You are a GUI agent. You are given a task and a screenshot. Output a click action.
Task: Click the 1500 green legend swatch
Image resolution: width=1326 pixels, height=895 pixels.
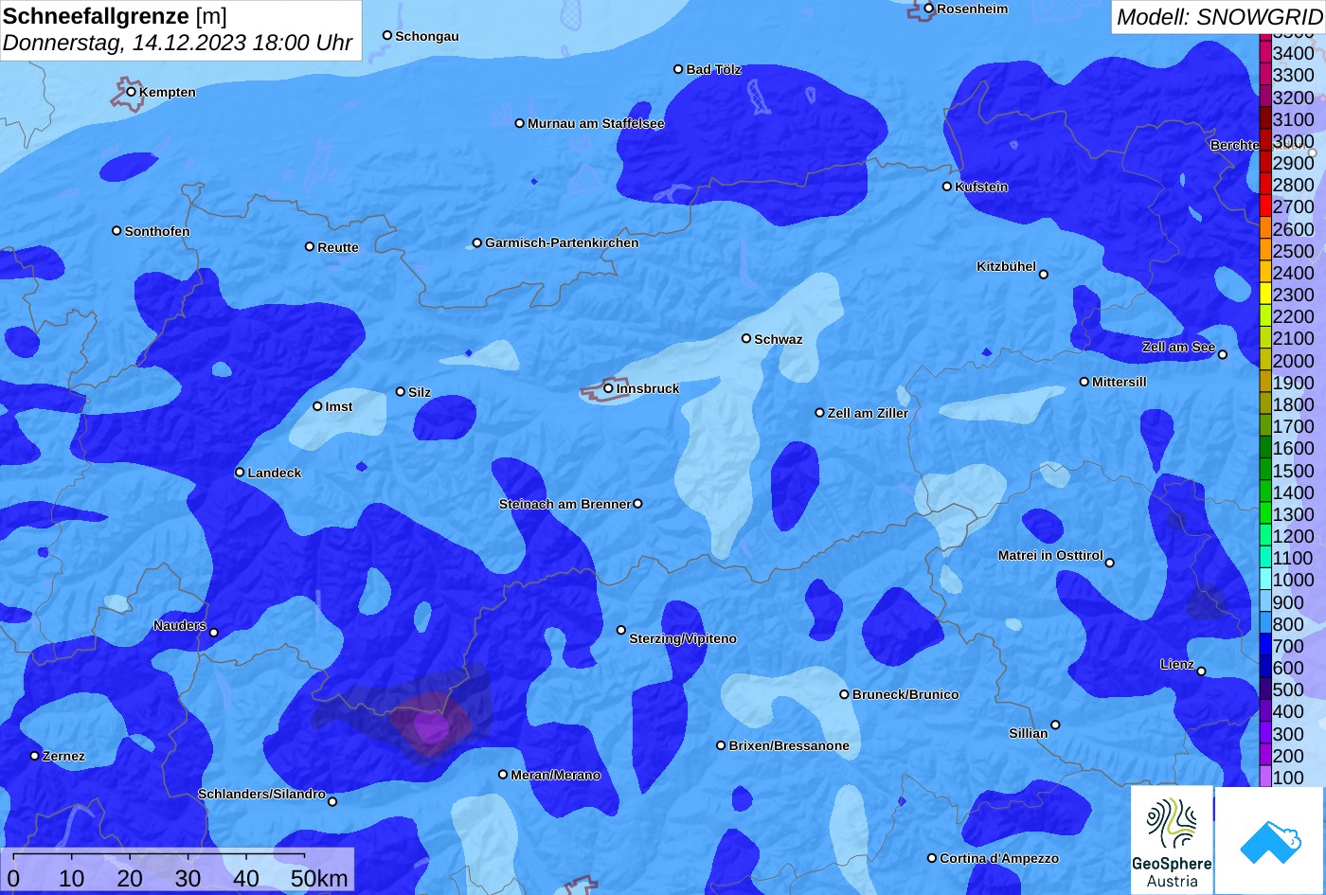click(1265, 471)
